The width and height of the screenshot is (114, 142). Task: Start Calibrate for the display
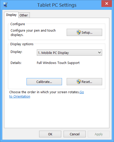[44, 82]
